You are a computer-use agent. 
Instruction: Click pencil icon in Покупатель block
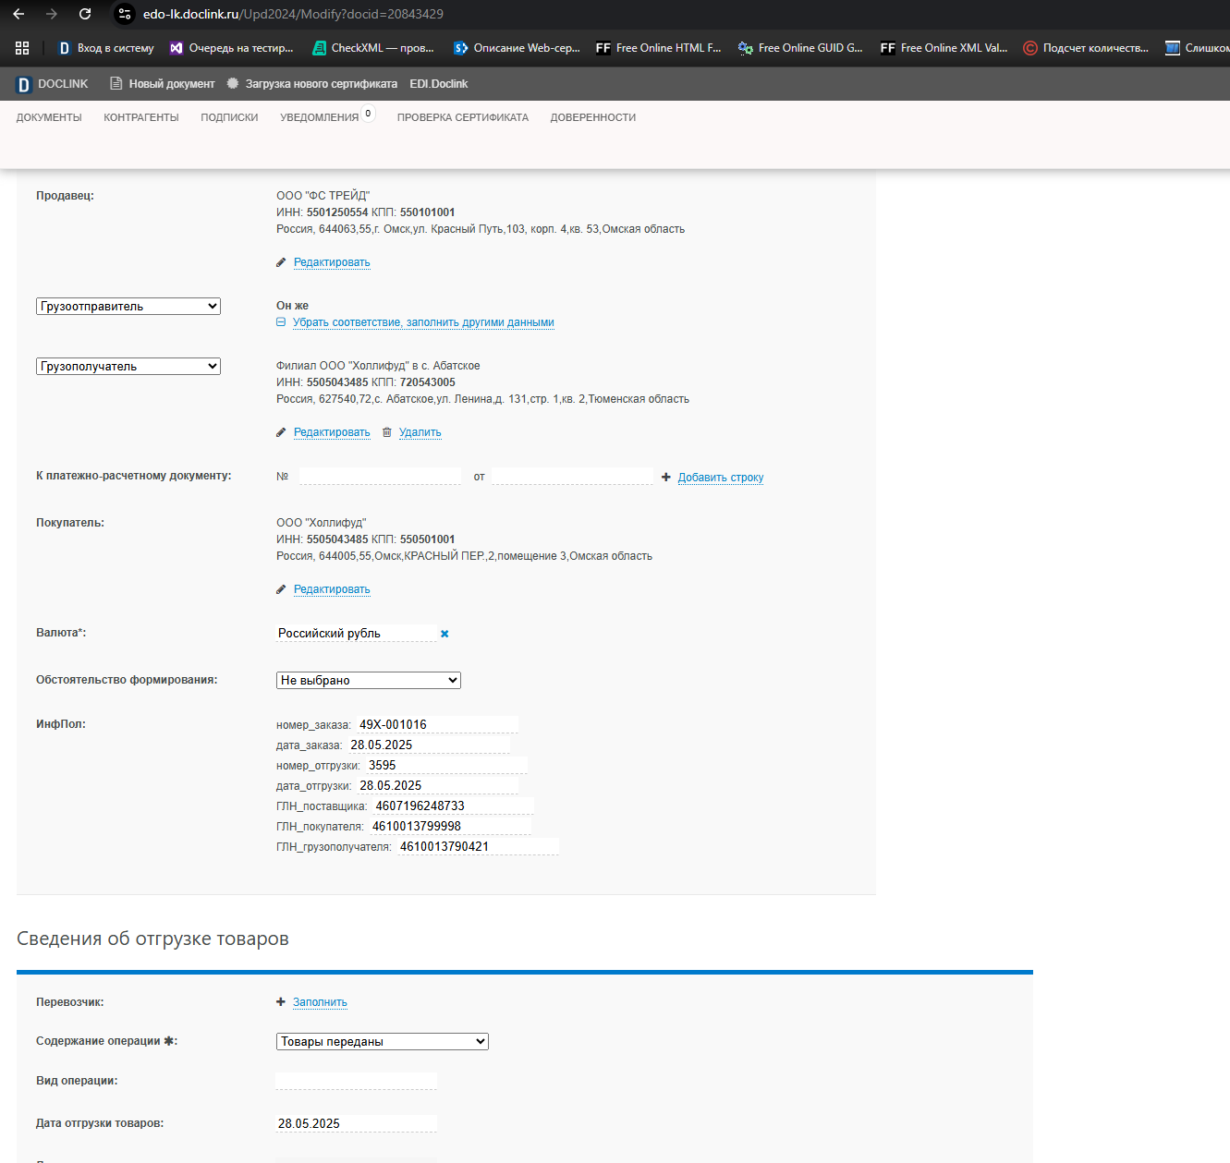click(x=281, y=589)
